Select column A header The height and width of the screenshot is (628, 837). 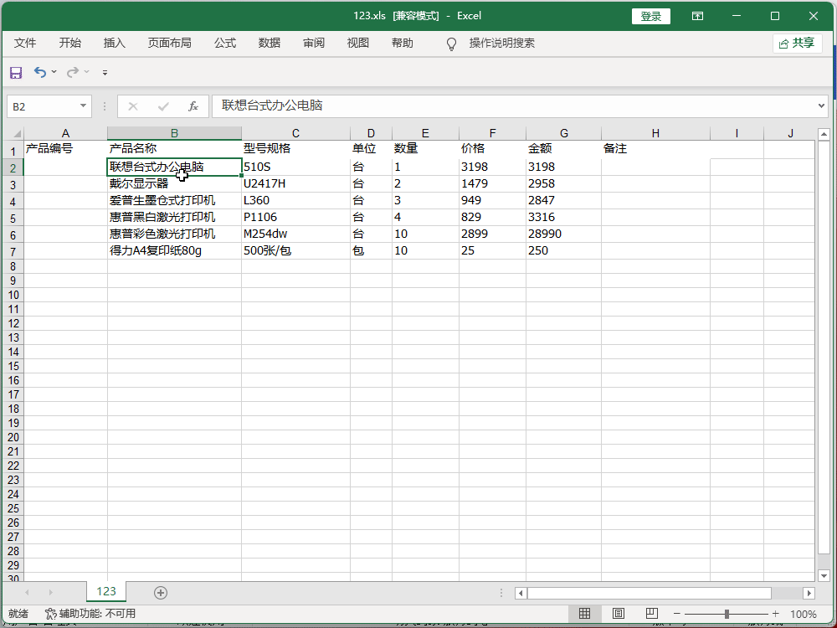click(65, 133)
